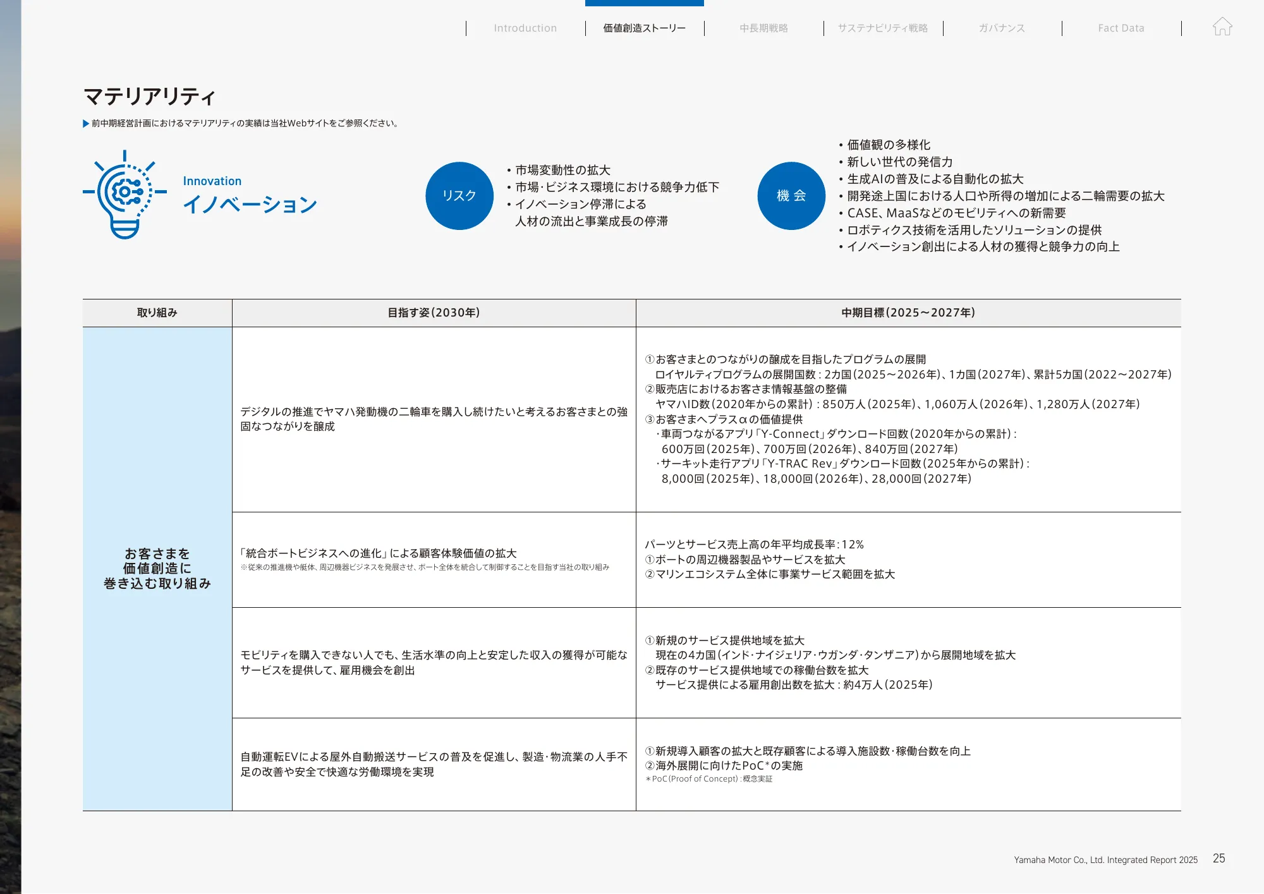Screen dimensions: 1264x894
Task: Toggle the リスク view for イノベーション
Action: coord(459,195)
